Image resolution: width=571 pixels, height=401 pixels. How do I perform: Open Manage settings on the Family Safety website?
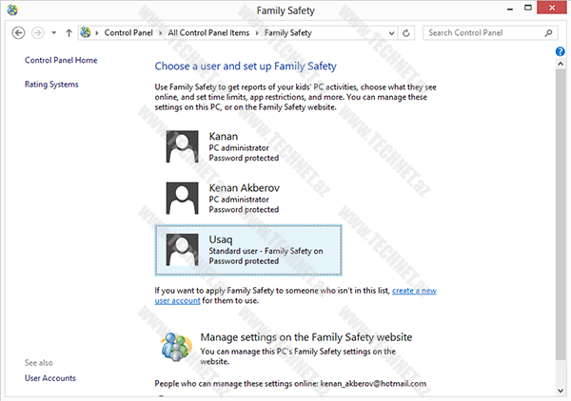pos(306,337)
